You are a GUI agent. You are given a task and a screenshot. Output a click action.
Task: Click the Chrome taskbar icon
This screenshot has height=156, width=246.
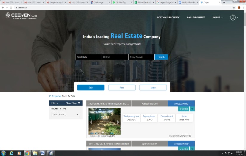[27, 153]
